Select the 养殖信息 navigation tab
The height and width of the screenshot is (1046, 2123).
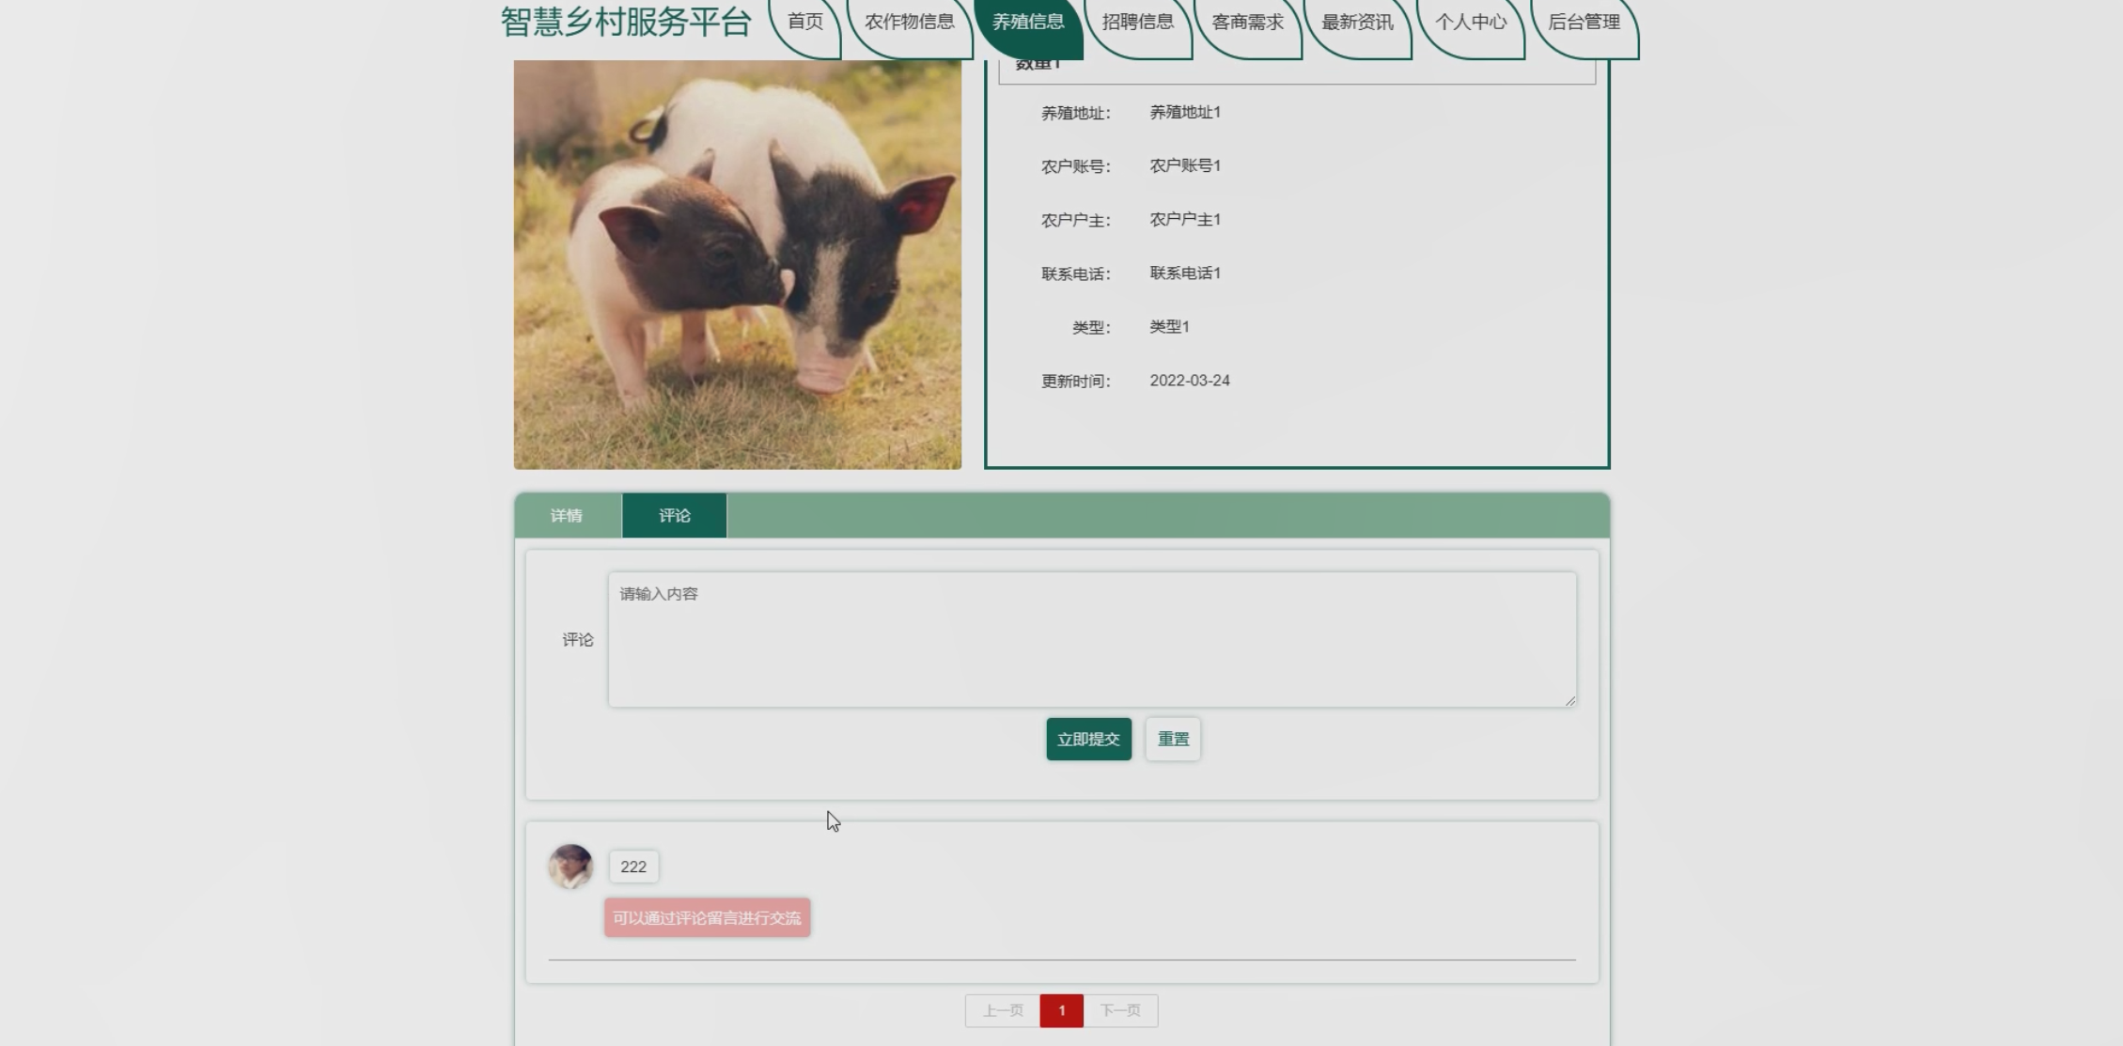[1028, 23]
